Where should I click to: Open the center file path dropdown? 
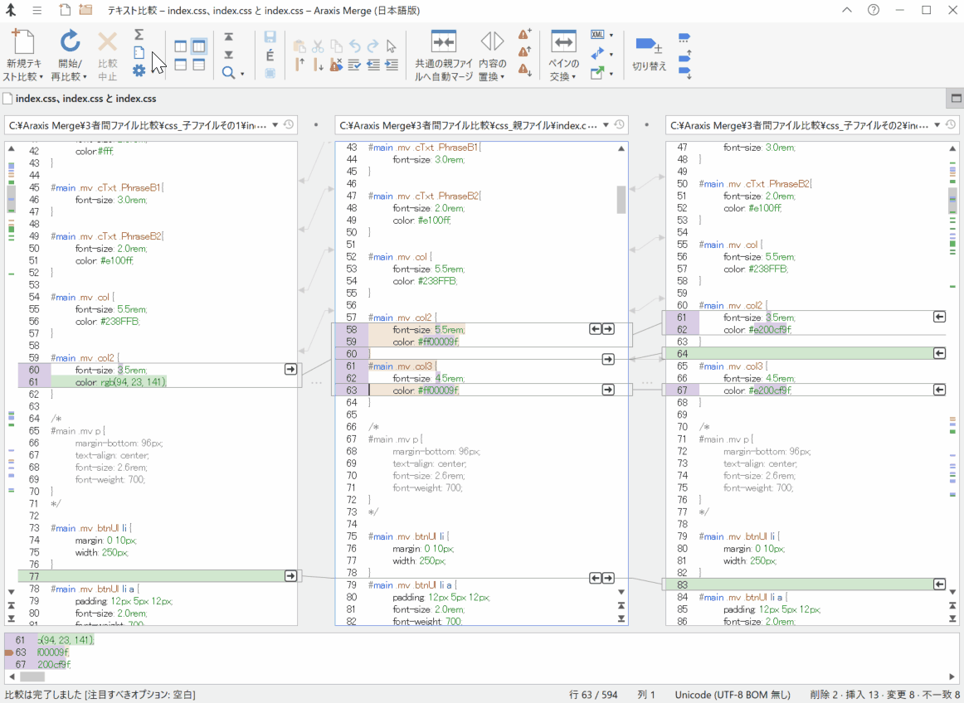(605, 125)
